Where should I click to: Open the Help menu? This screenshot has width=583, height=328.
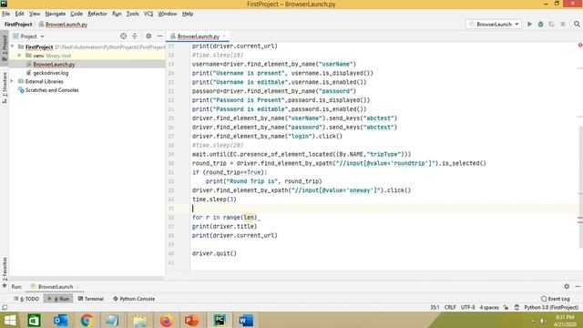188,14
